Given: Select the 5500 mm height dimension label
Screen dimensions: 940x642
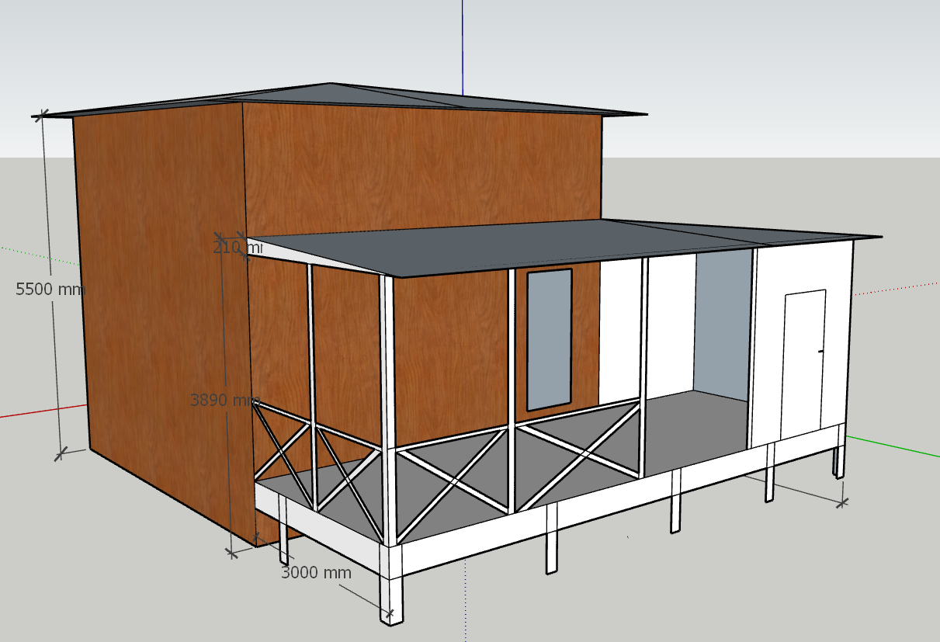Looking at the screenshot, I should 48,289.
